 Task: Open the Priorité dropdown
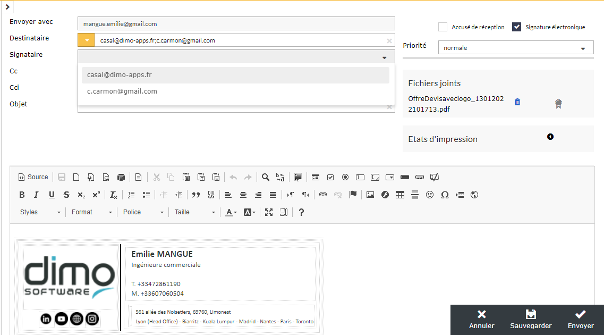click(x=515, y=48)
